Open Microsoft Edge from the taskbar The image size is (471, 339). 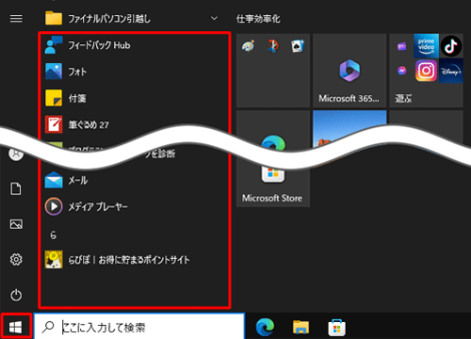pos(265,327)
